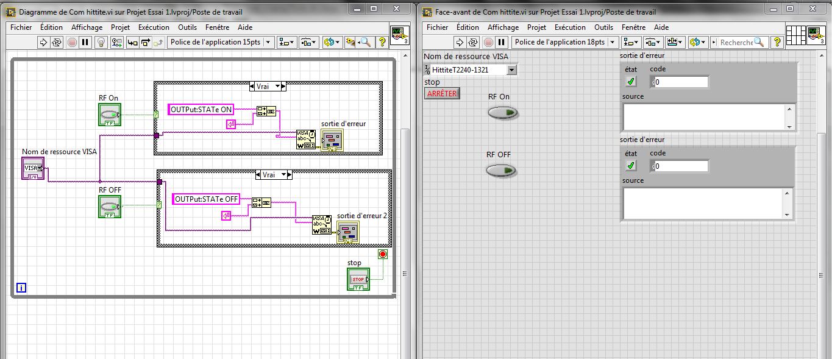Click the Clean Up Diagram icon
The width and height of the screenshot is (832, 359).
(350, 42)
